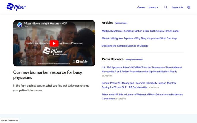
Task: Open the YouTube logo on the video
Action: click(x=82, y=61)
